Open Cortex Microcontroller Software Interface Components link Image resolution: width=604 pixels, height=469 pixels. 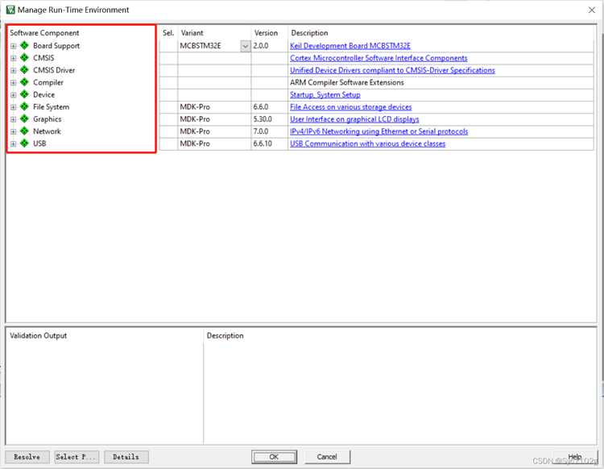[x=379, y=58]
